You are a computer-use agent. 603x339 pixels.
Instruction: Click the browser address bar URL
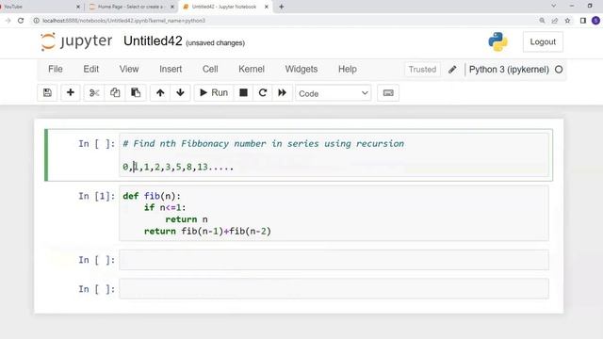point(123,21)
